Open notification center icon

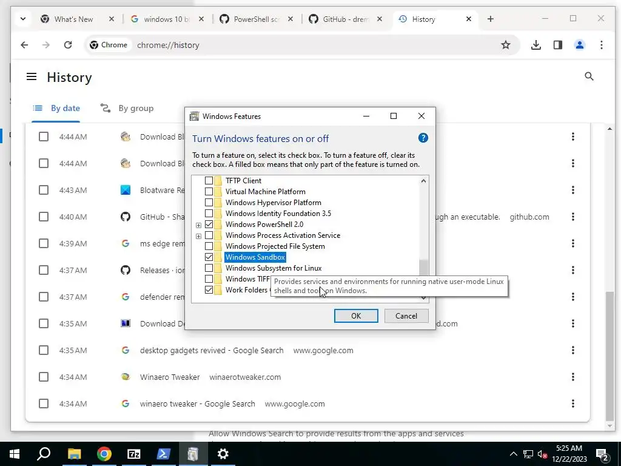click(x=602, y=454)
